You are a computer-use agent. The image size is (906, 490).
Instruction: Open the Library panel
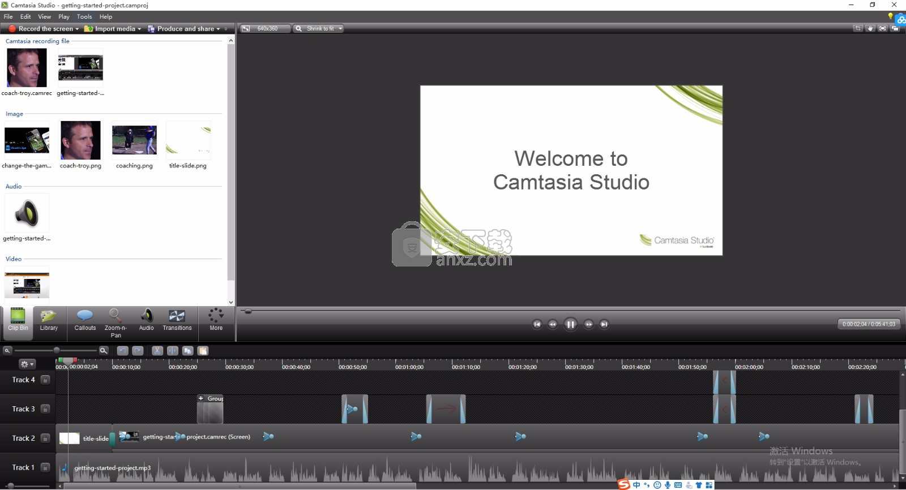tap(49, 320)
